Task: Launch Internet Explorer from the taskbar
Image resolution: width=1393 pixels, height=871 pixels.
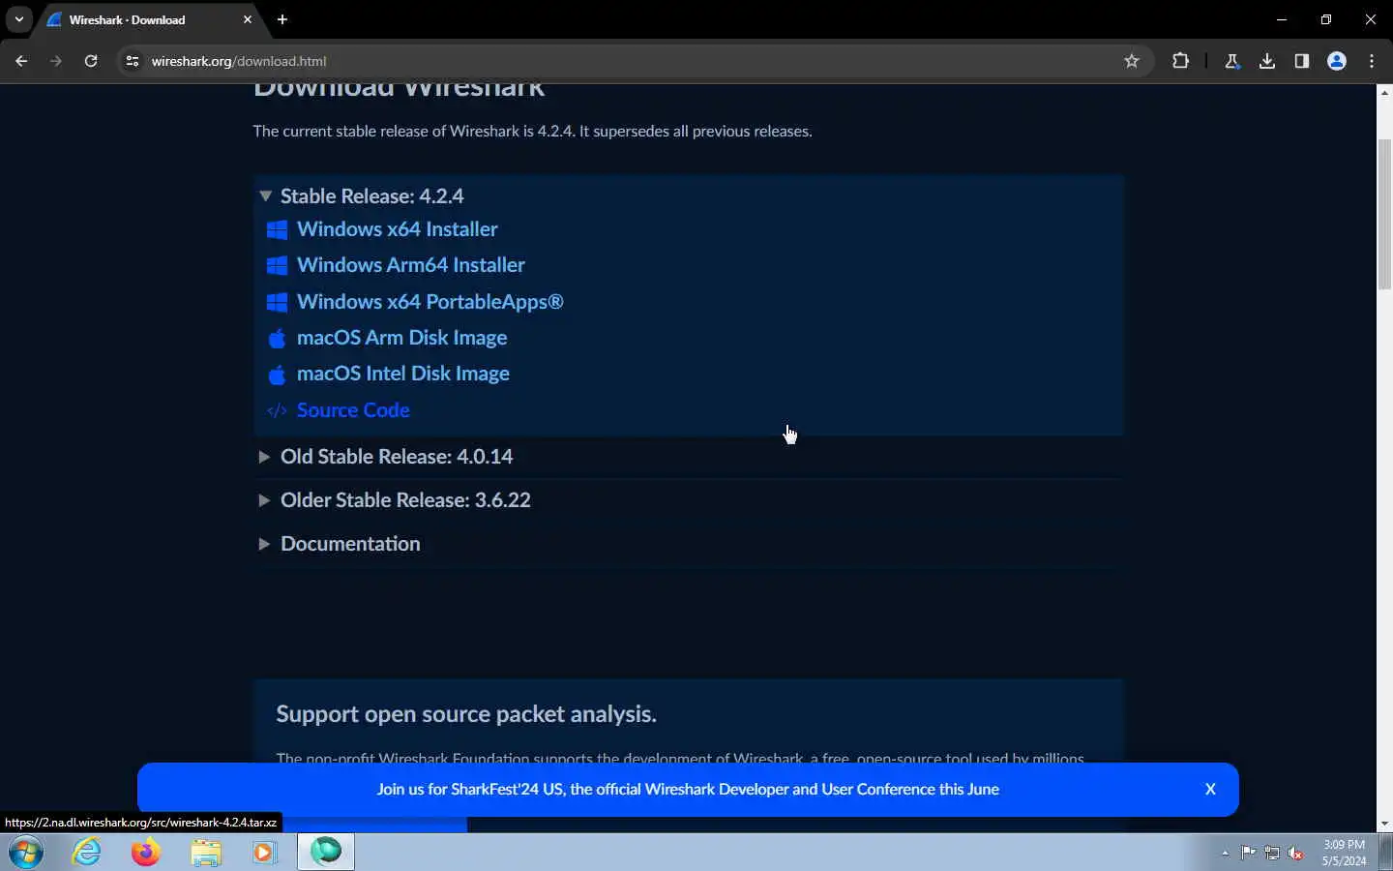Action: 87,852
